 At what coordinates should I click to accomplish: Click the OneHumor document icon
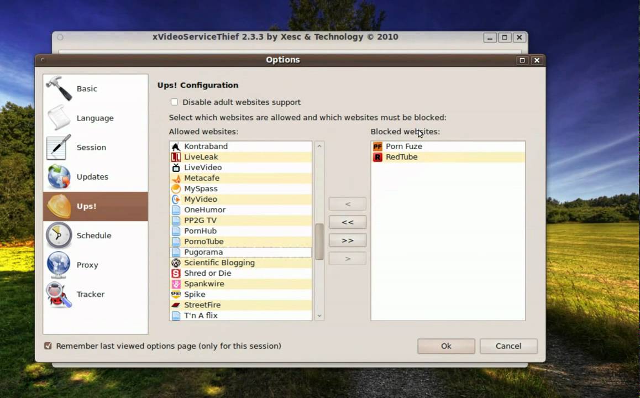pos(176,210)
